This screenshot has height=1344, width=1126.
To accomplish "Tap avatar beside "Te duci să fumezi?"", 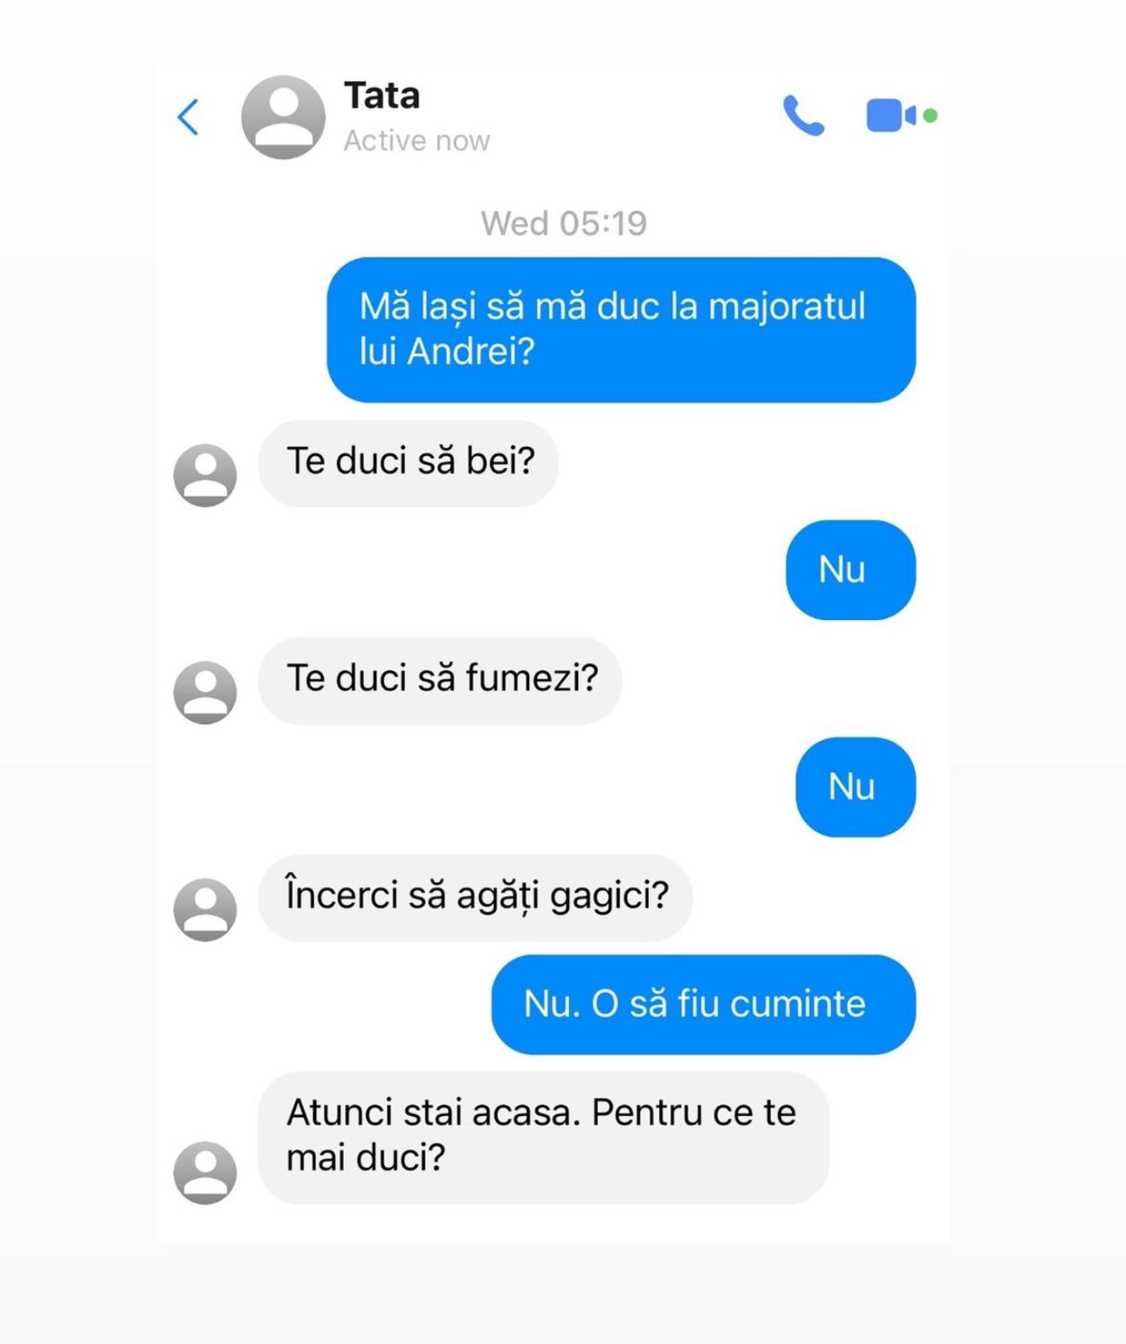I will tap(205, 693).
